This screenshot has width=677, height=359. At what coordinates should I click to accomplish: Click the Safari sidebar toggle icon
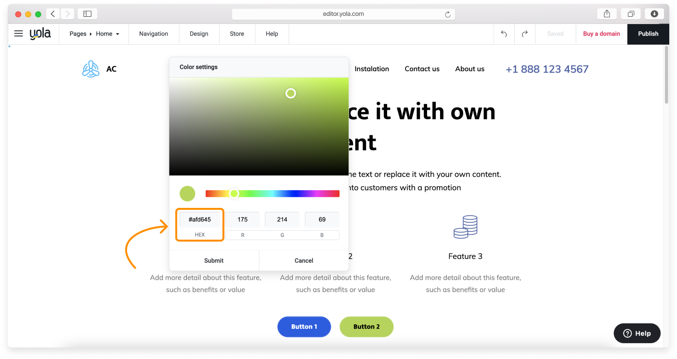pos(87,13)
